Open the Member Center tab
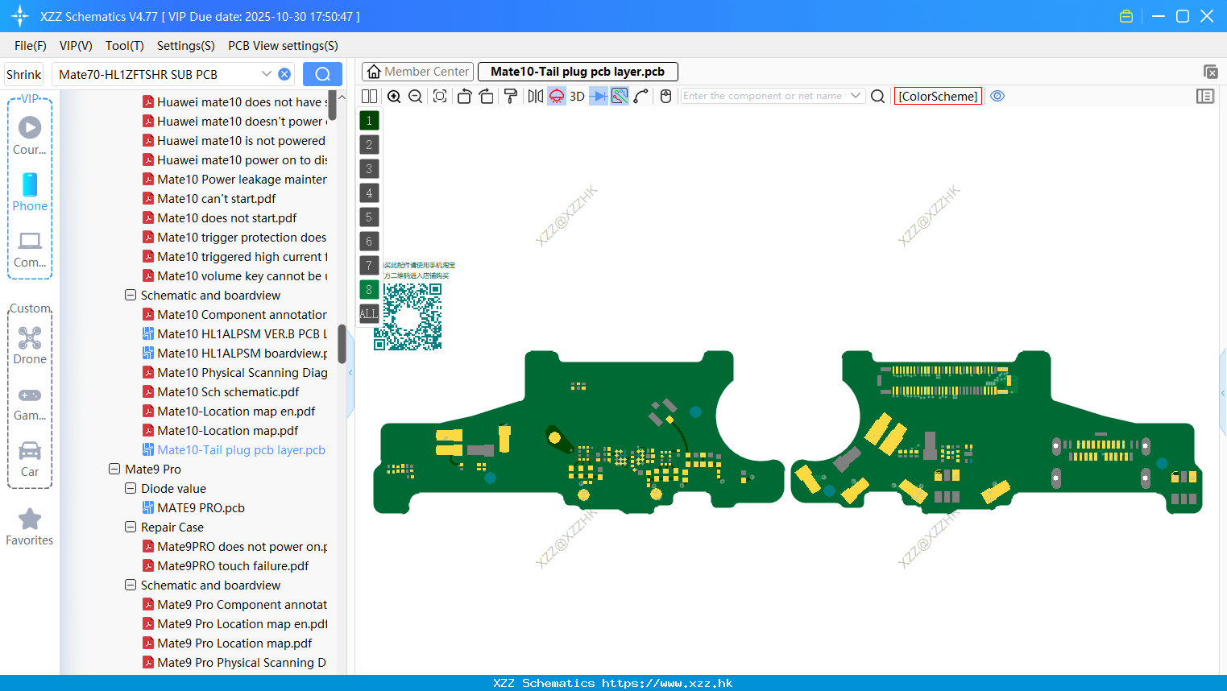The height and width of the screenshot is (691, 1227). (417, 72)
